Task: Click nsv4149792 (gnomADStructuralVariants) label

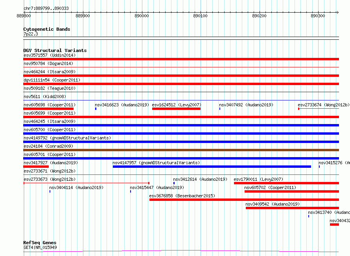Action: coord(67,138)
